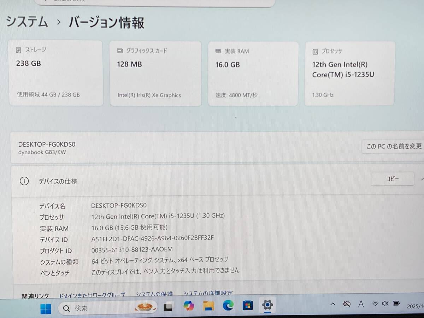Click the デバイス名 row label
The width and height of the screenshot is (424, 318).
52,206
